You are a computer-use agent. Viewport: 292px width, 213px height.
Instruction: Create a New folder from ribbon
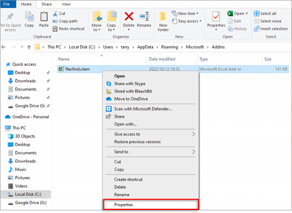point(163,21)
